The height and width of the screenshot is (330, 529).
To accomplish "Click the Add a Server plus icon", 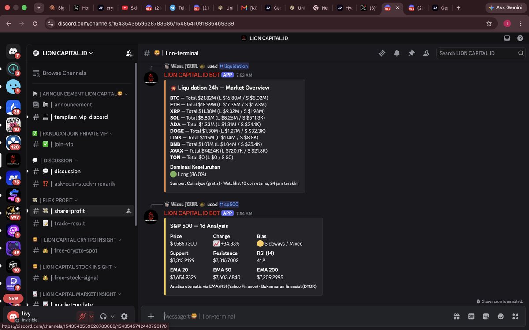I will click(x=13, y=69).
